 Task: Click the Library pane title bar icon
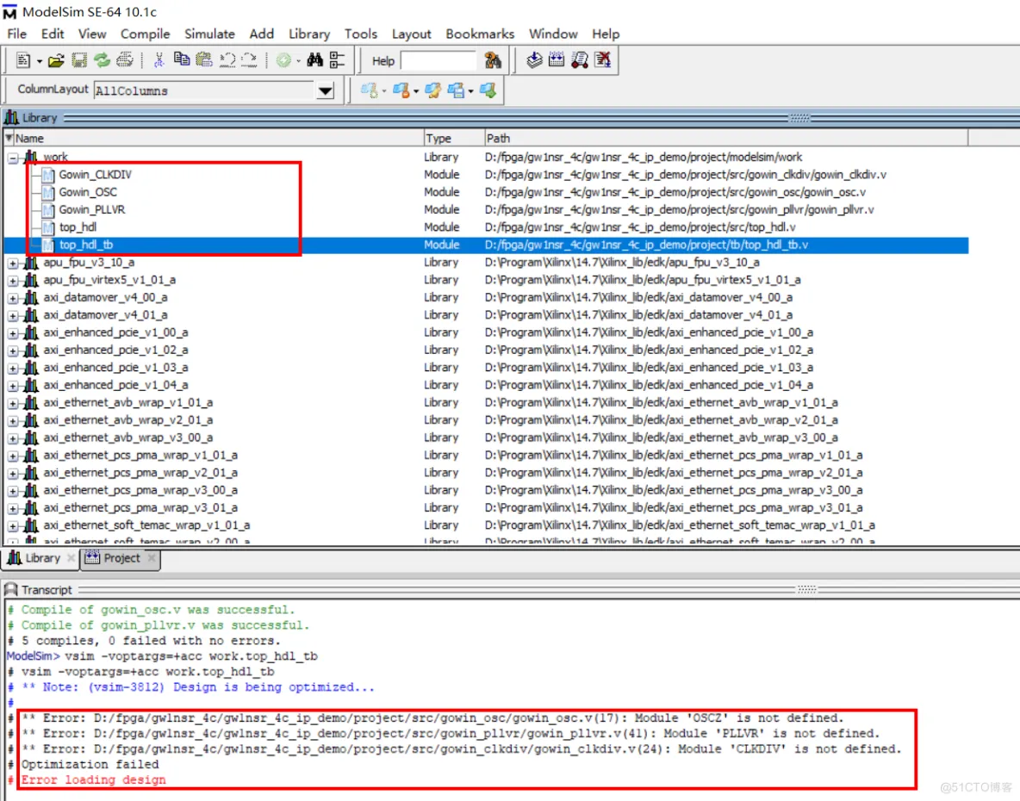11,118
